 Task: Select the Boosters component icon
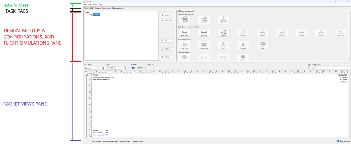[204, 20]
